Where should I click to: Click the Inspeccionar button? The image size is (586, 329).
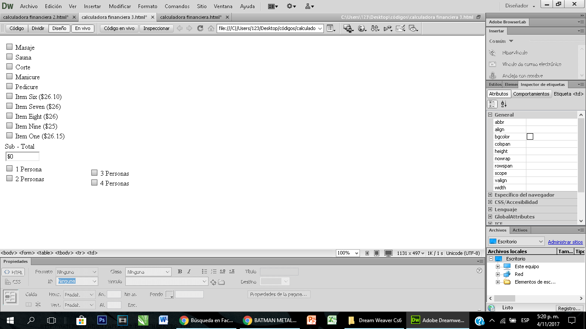click(157, 28)
